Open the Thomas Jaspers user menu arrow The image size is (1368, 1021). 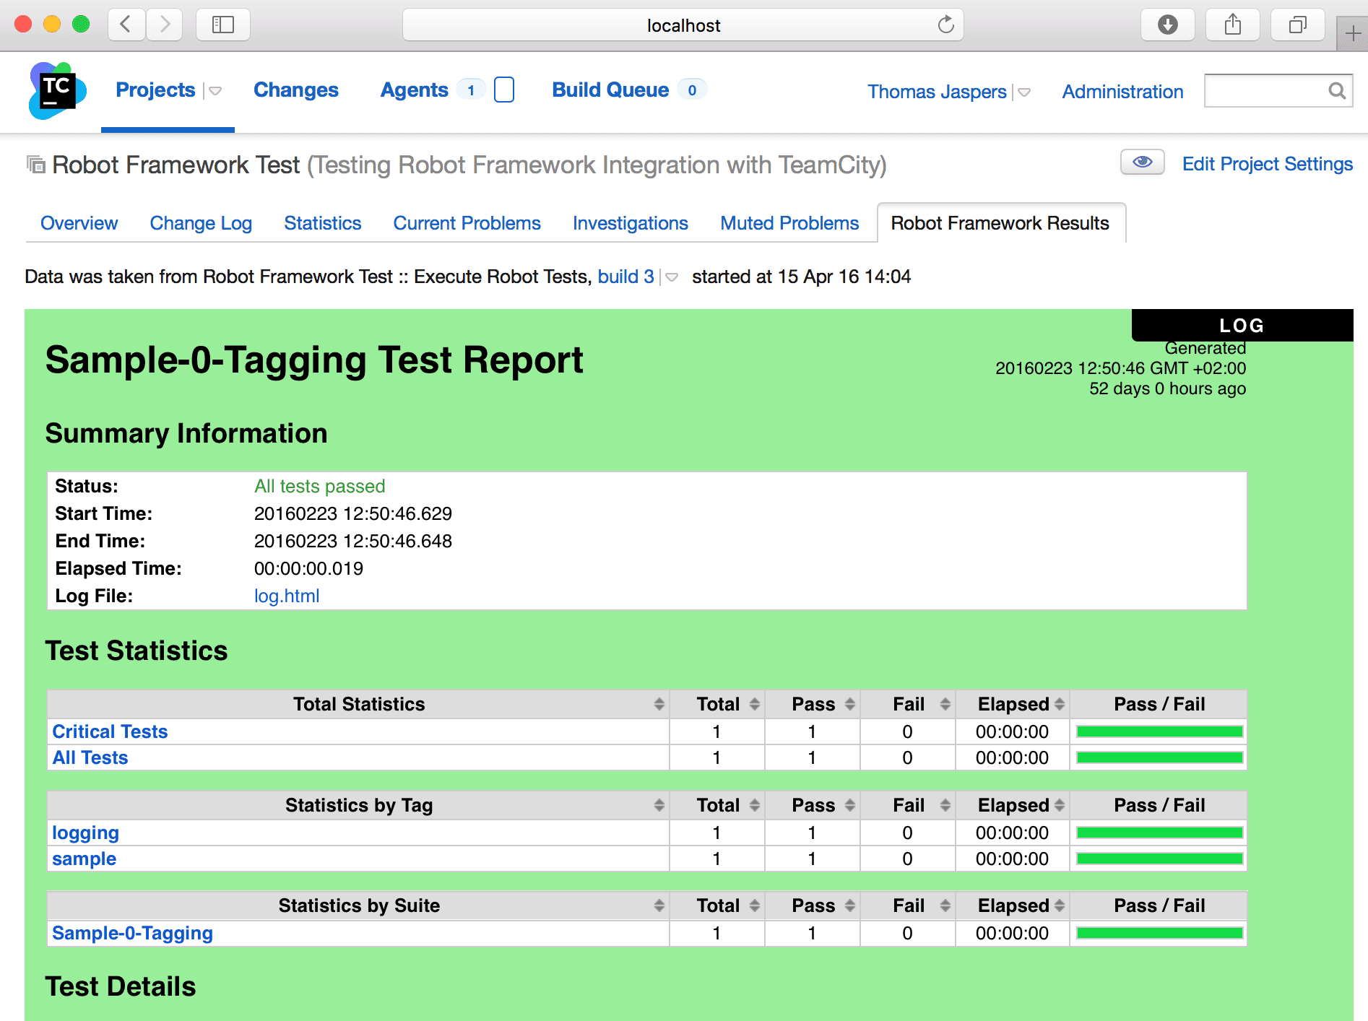(x=1024, y=92)
